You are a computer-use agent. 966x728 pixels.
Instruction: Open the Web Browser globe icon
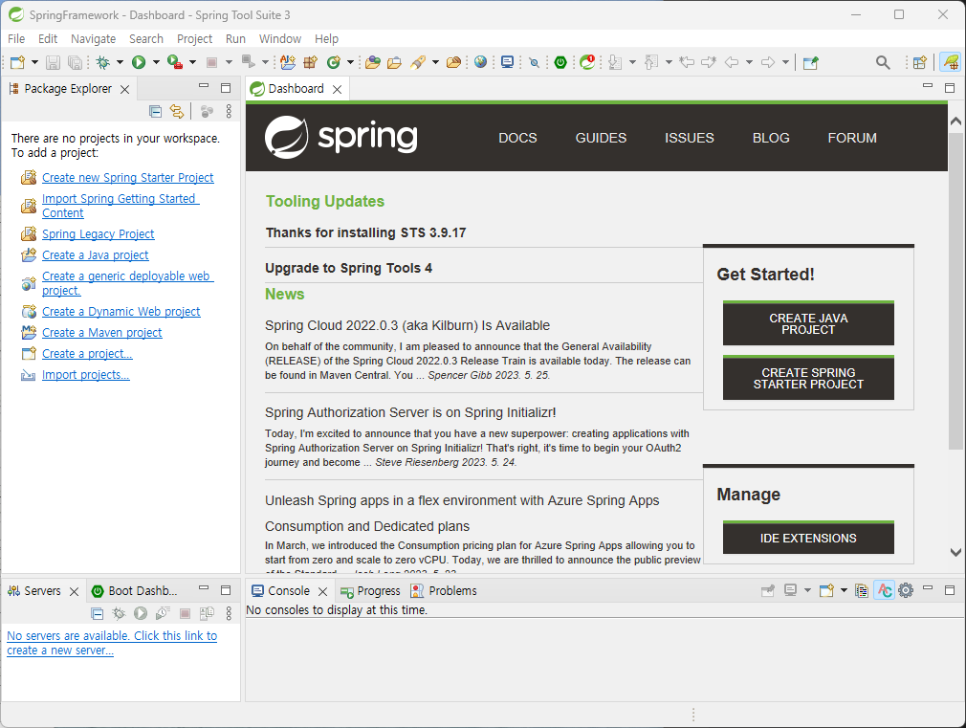(x=481, y=62)
